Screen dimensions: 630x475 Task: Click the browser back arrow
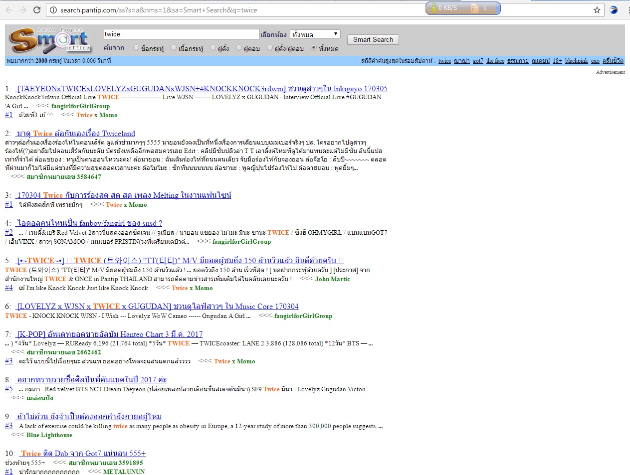pos(9,10)
